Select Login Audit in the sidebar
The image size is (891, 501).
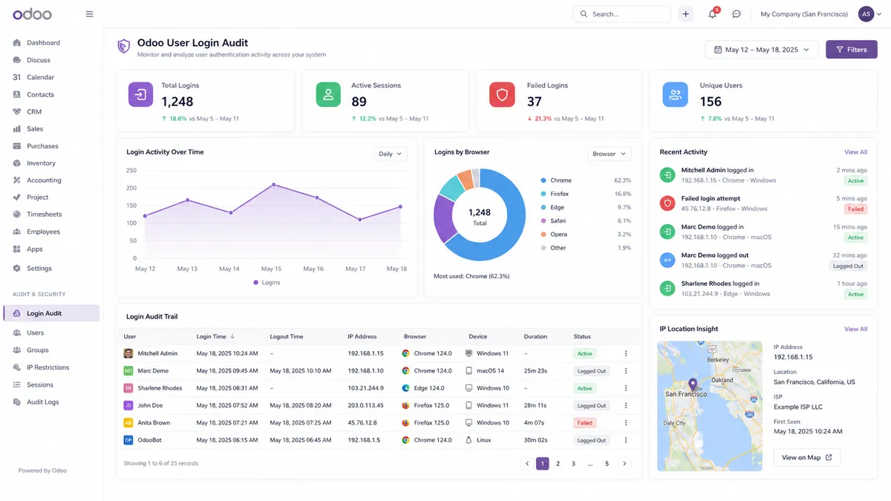(51, 313)
